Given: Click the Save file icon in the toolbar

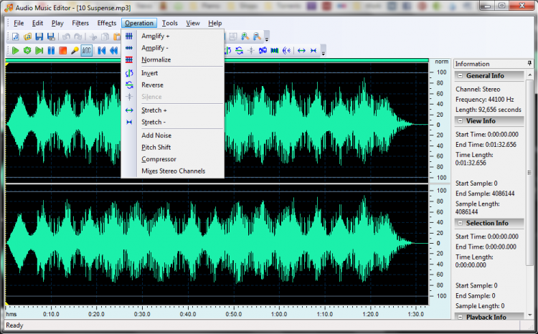Looking at the screenshot, I should click(x=39, y=37).
